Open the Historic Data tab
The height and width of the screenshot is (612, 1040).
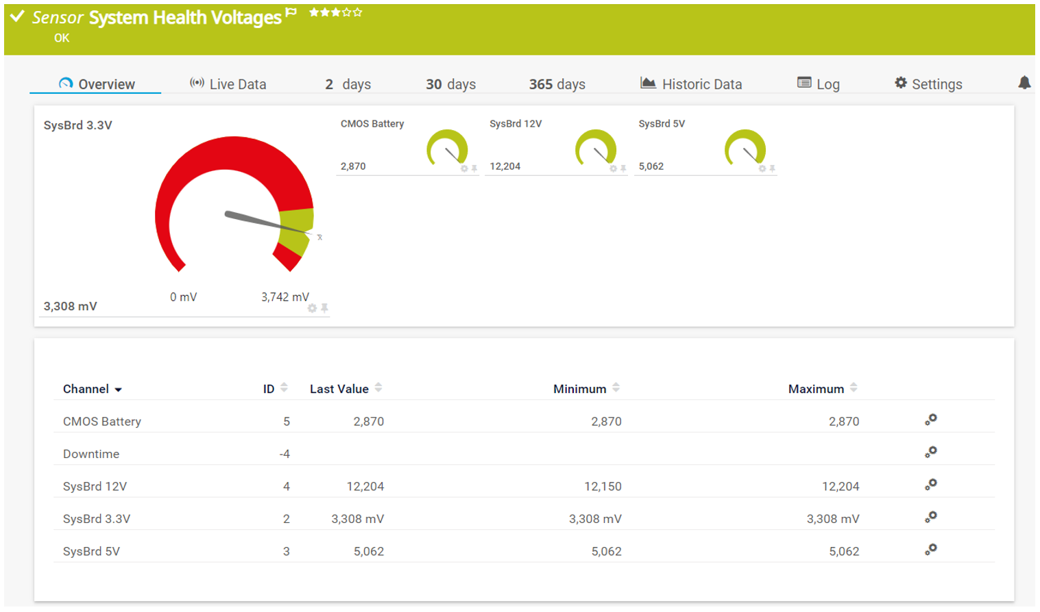point(691,84)
